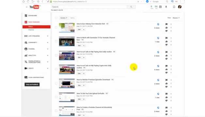The width and height of the screenshot is (205, 117).
Task: Tick the select-all checkbox beside Actions
Action: pyautogui.click(x=56, y=18)
